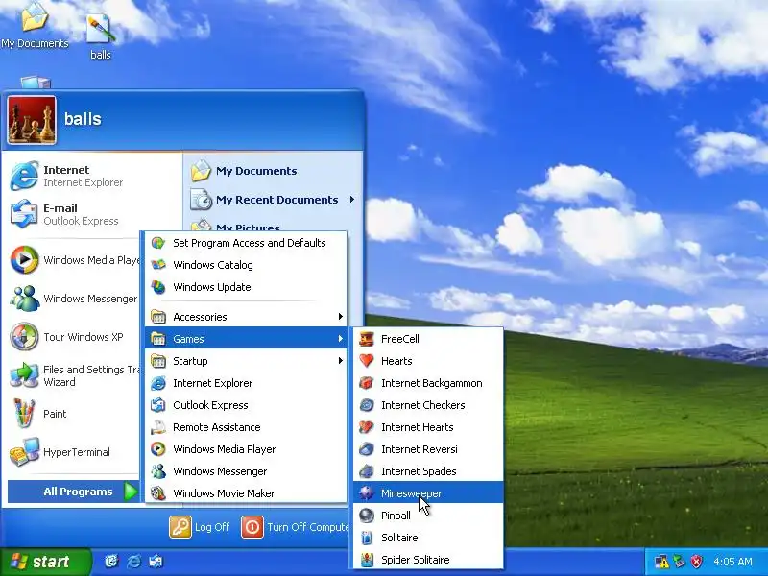
Task: Expand the Startup submenu arrow
Action: tap(341, 361)
